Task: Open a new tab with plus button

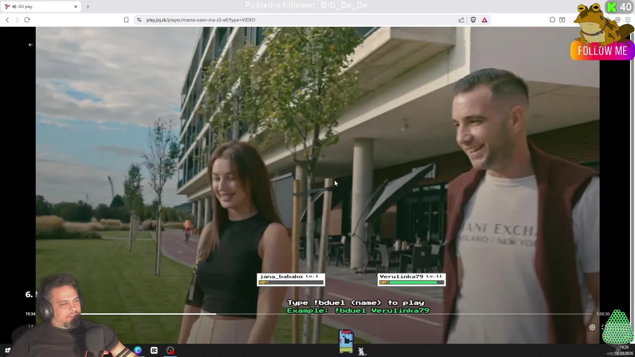Action: click(x=88, y=6)
